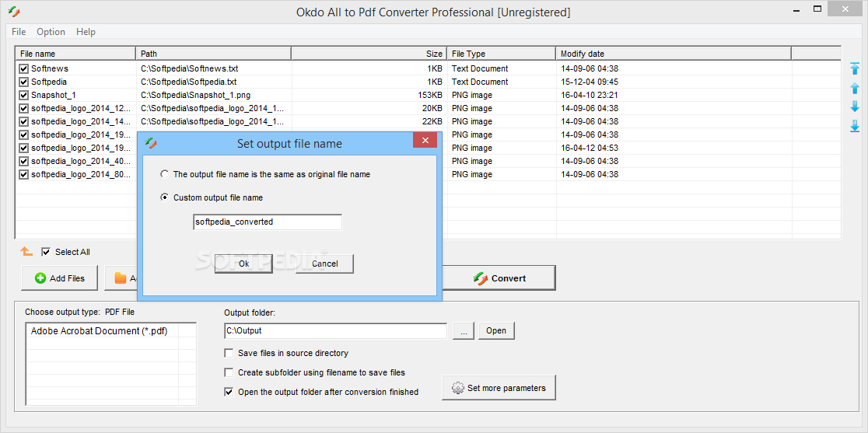Click the browse (...) output folder button

(464, 330)
